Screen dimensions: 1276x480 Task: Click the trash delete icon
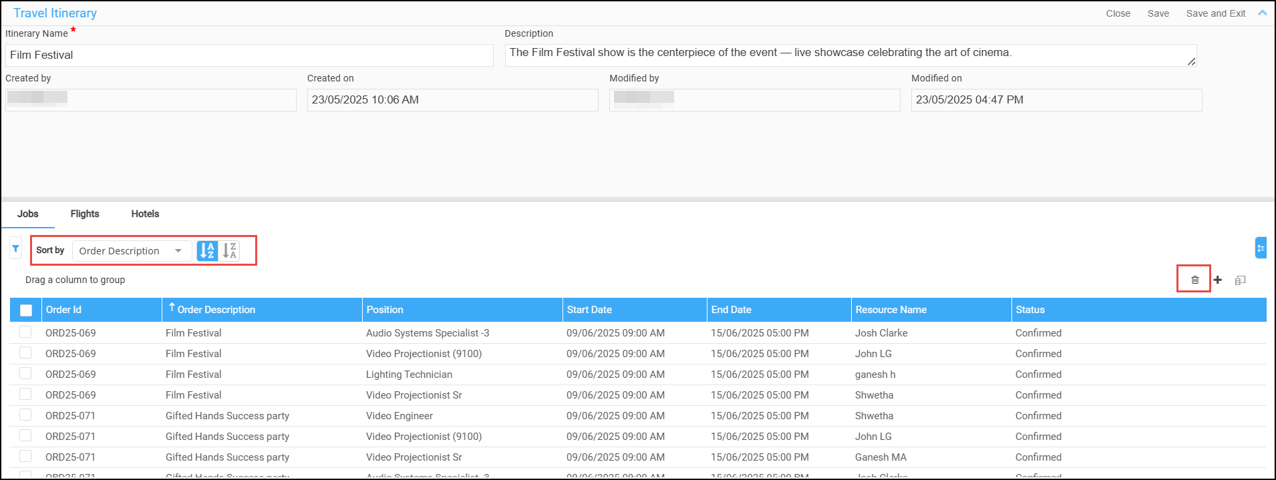(1194, 280)
